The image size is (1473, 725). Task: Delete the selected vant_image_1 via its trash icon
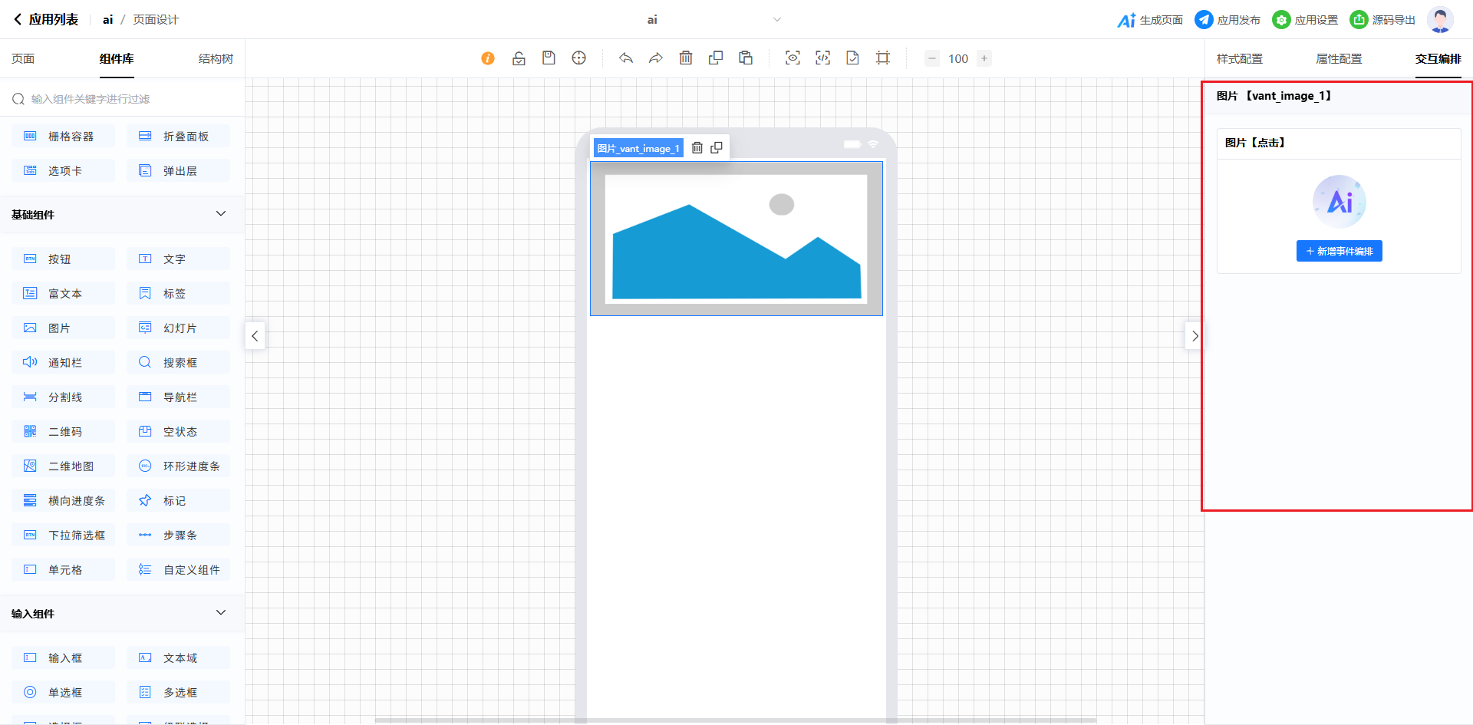pos(697,148)
